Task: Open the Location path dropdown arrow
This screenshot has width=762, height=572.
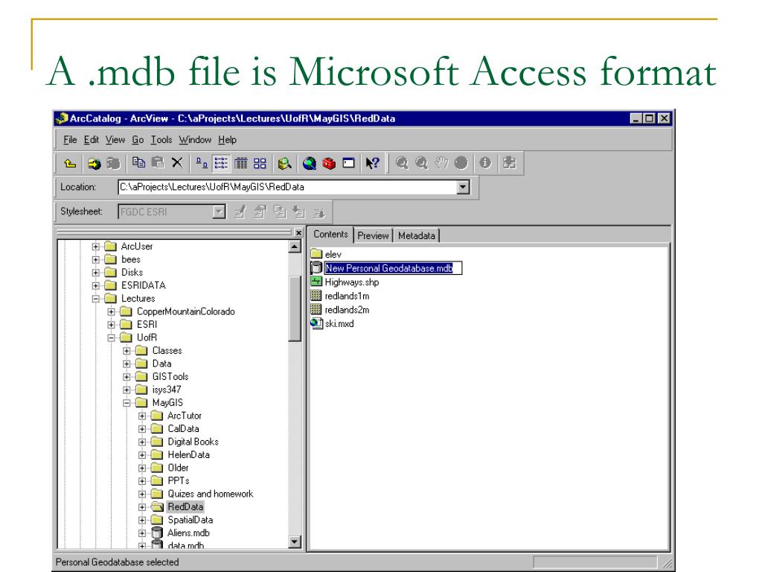Action: (x=463, y=187)
